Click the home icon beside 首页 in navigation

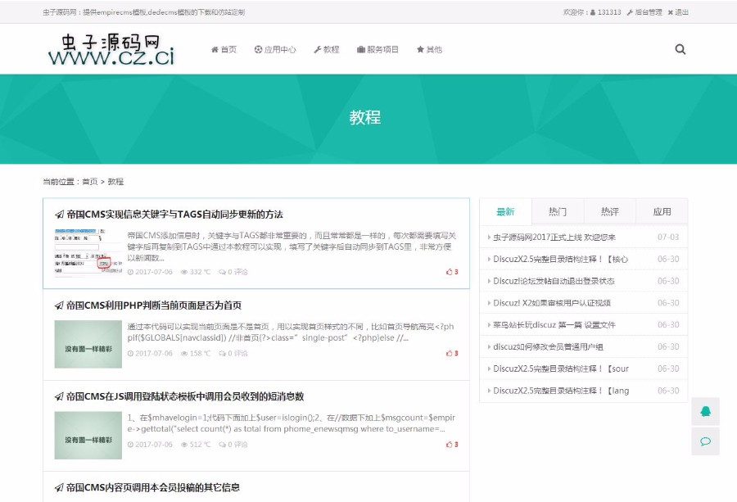215,49
